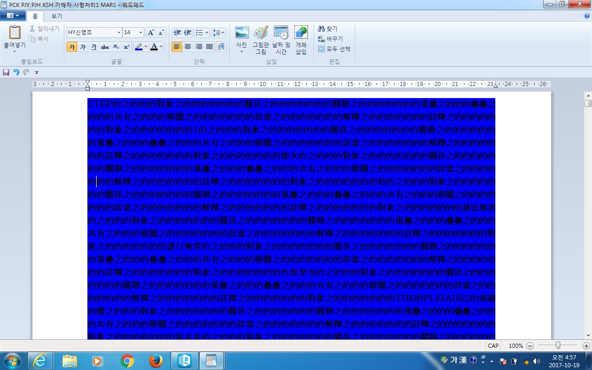Toggle strikethrough formatting (abc)
This screenshot has height=370, width=592.
(105, 47)
